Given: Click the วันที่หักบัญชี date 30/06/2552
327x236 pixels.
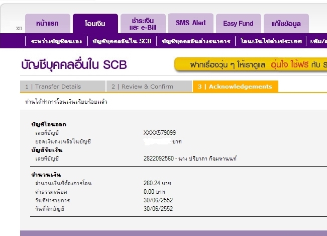Looking at the screenshot, I should pyautogui.click(x=158, y=209).
